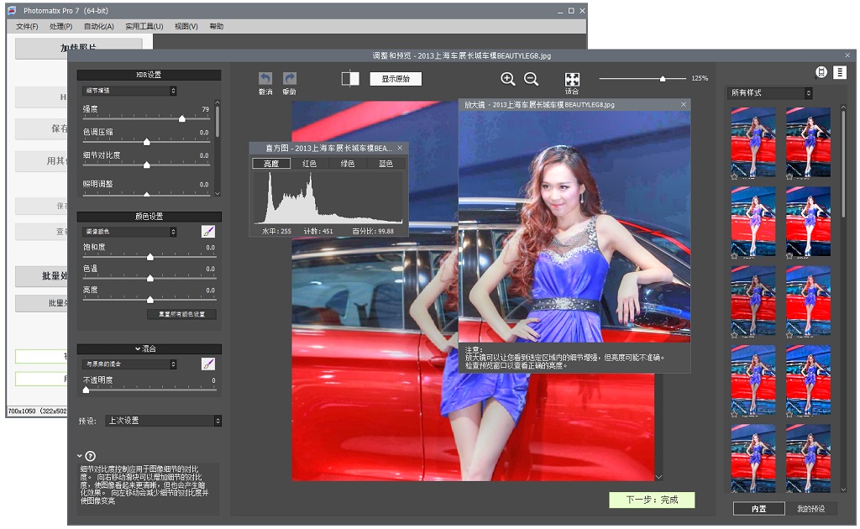Open the 视图(V) menu

coord(186,26)
